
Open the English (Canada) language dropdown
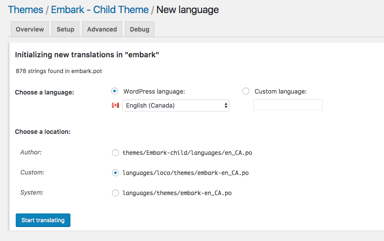click(x=176, y=105)
